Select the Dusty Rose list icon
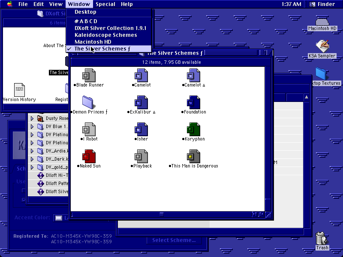 tap(40, 119)
